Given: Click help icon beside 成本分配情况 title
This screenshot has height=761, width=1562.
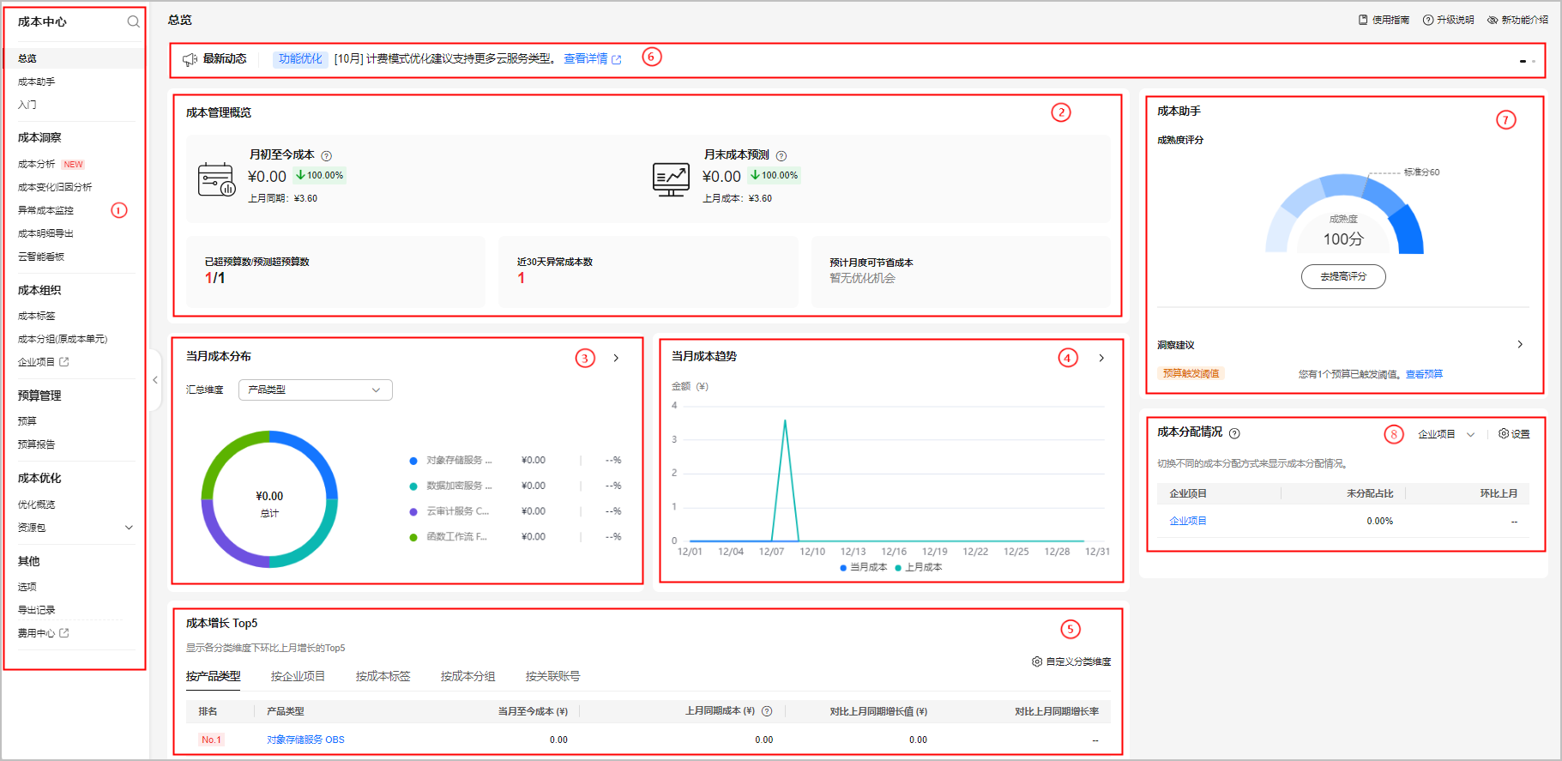Looking at the screenshot, I should [x=1234, y=433].
